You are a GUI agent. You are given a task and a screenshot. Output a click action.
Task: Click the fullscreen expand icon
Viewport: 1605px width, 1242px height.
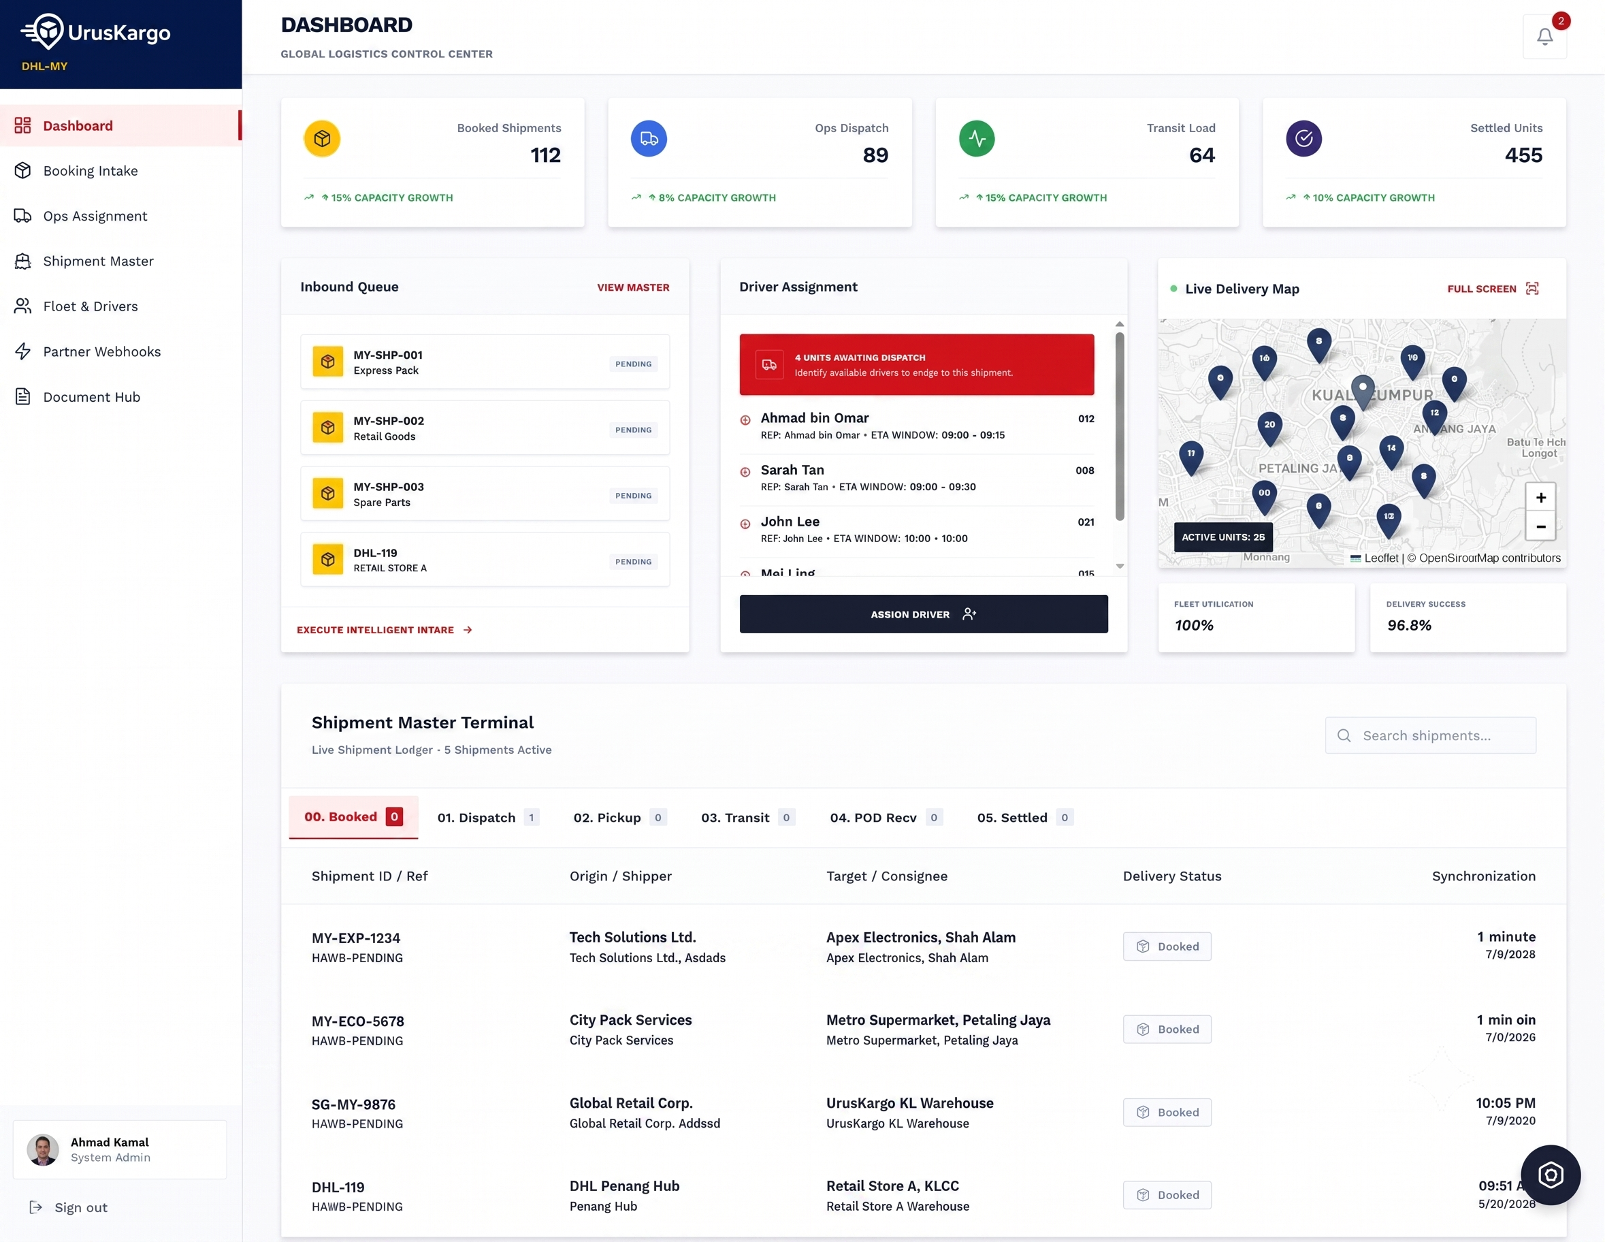click(x=1531, y=288)
